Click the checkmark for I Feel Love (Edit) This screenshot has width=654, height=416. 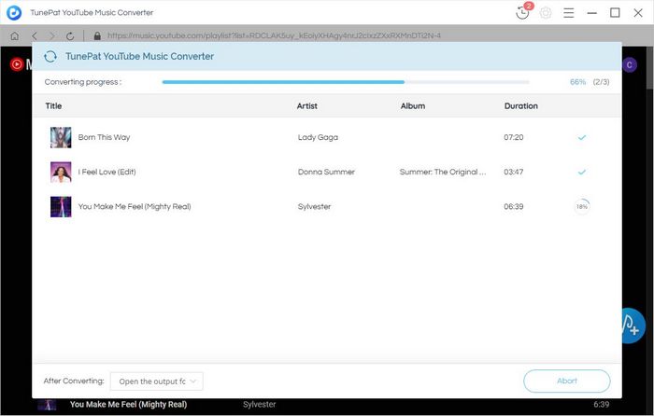click(x=582, y=172)
